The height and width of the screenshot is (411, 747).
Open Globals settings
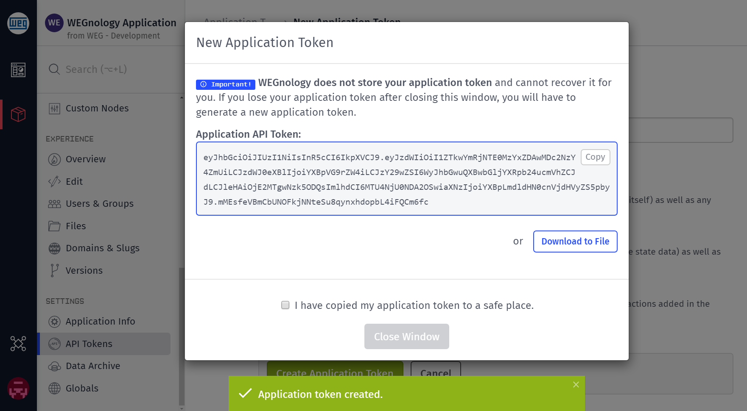click(x=82, y=388)
